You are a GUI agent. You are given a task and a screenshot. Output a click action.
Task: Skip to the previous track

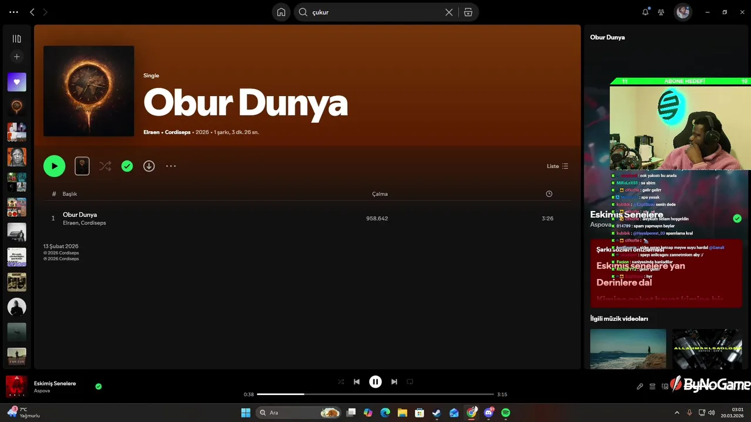click(356, 382)
